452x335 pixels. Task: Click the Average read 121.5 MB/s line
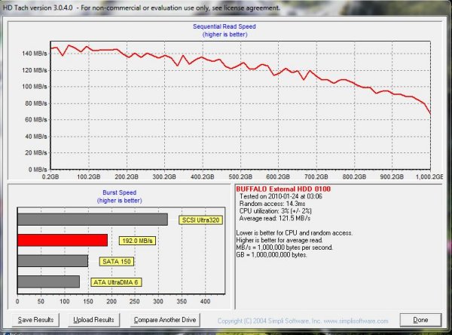point(275,218)
